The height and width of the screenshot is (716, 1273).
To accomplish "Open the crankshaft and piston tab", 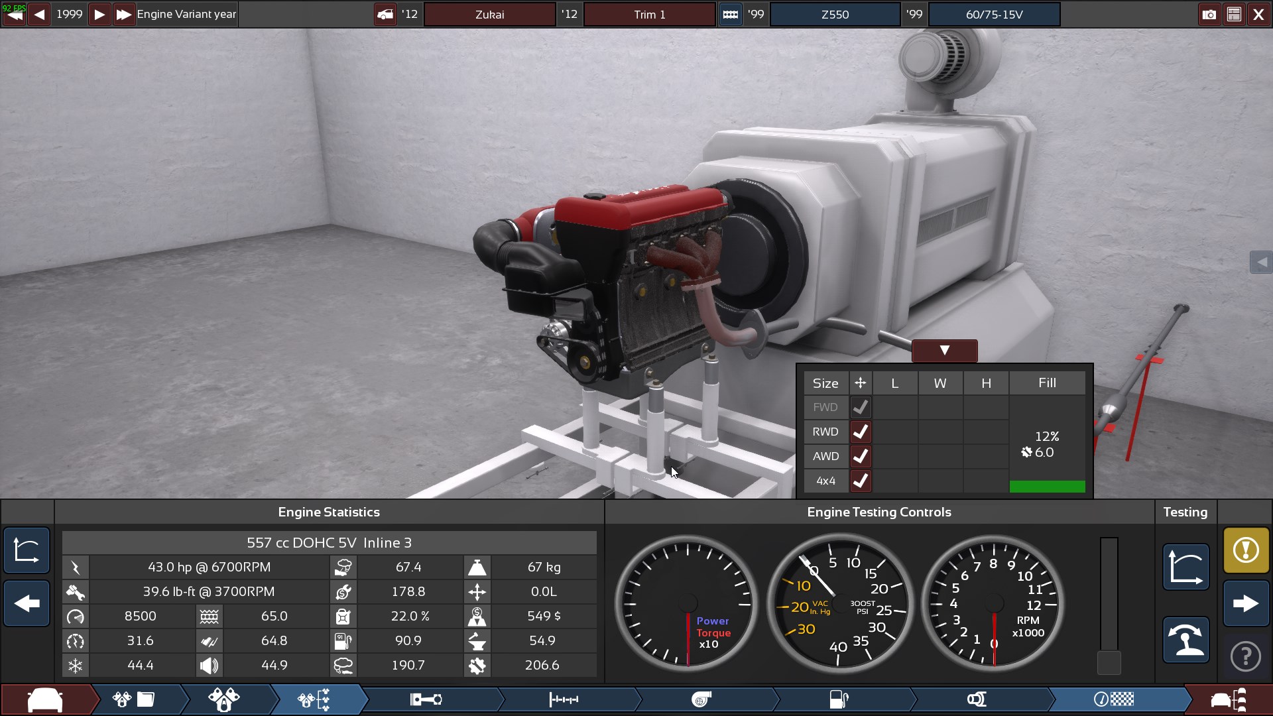I will click(x=426, y=700).
